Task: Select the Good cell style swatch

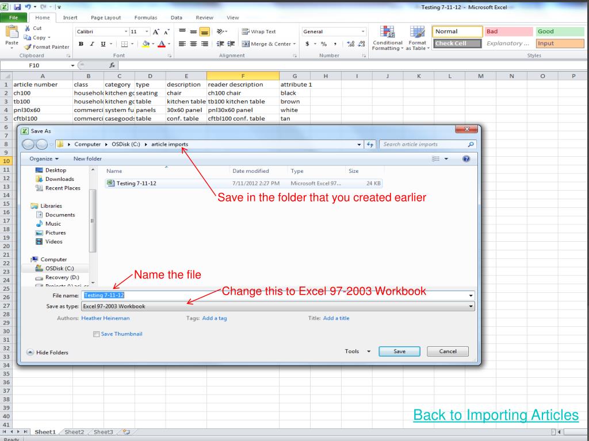Action: [x=560, y=32]
